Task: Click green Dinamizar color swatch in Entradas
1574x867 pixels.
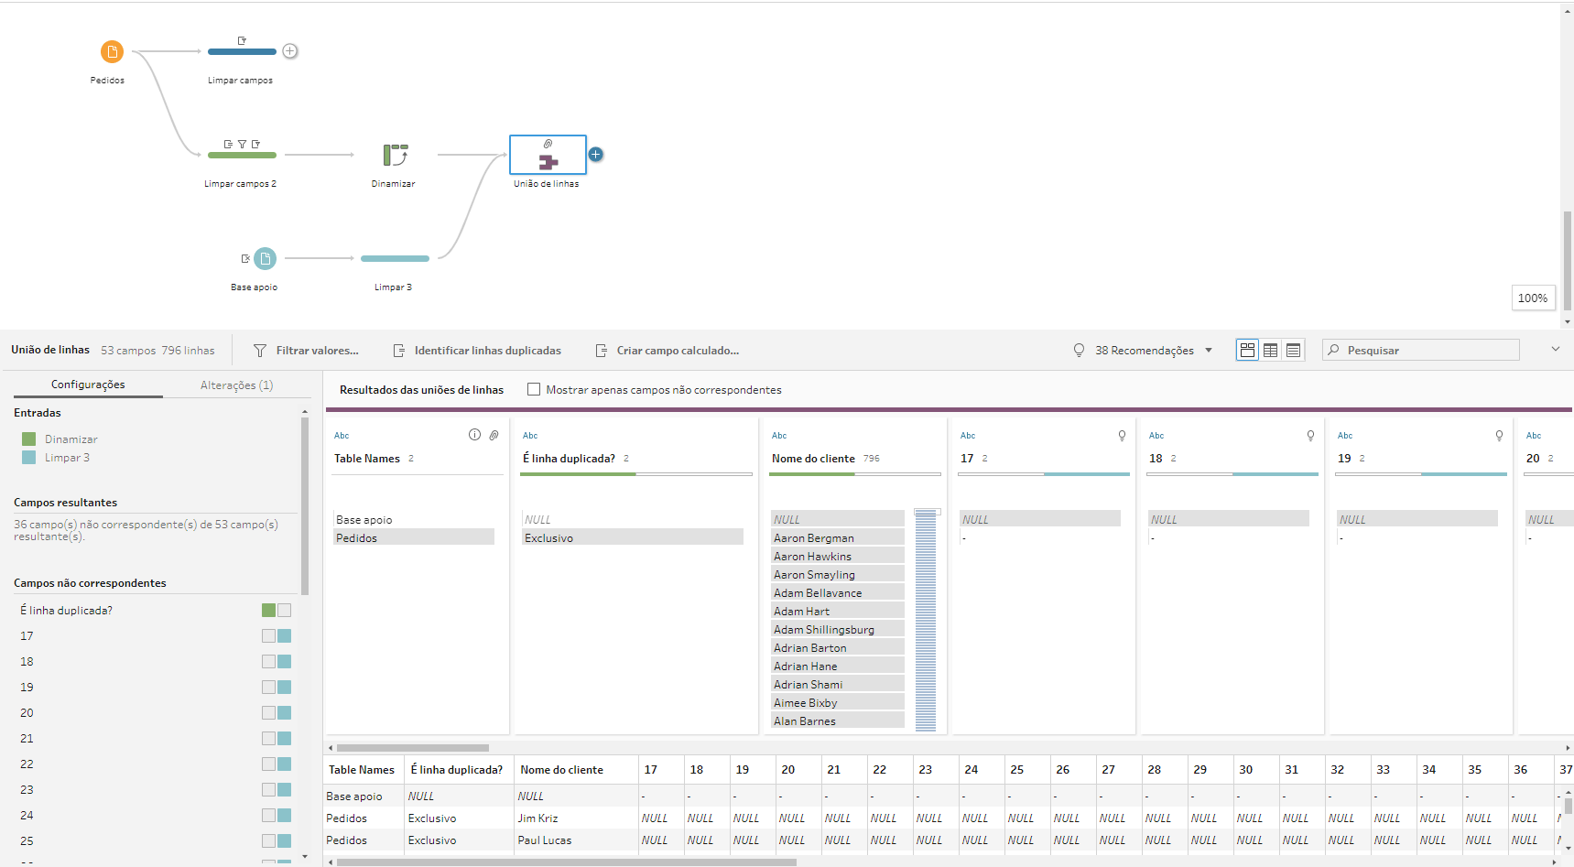Action: (x=29, y=439)
